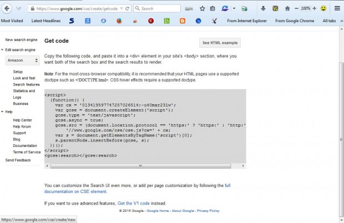Click the green monitor toolbar icon
The image size is (344, 223).
click(244, 8)
